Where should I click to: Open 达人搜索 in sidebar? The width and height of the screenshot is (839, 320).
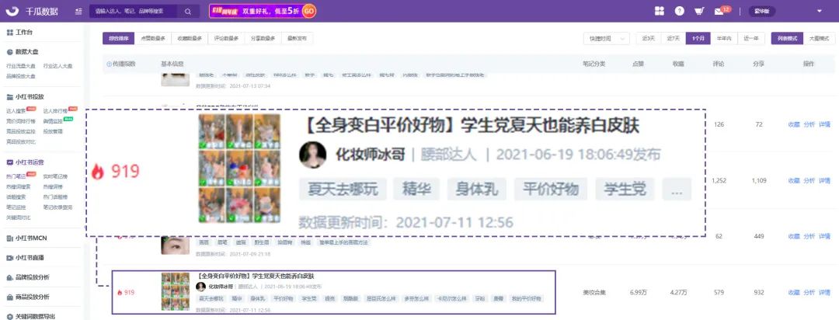[16, 111]
